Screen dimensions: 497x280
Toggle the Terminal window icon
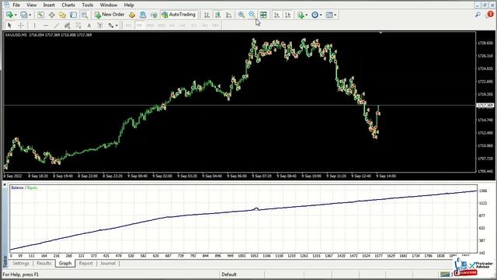coord(74,15)
